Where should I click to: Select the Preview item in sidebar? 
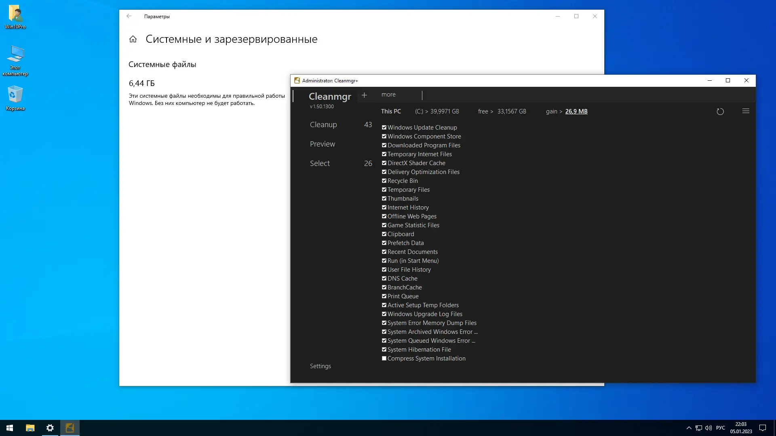point(322,144)
